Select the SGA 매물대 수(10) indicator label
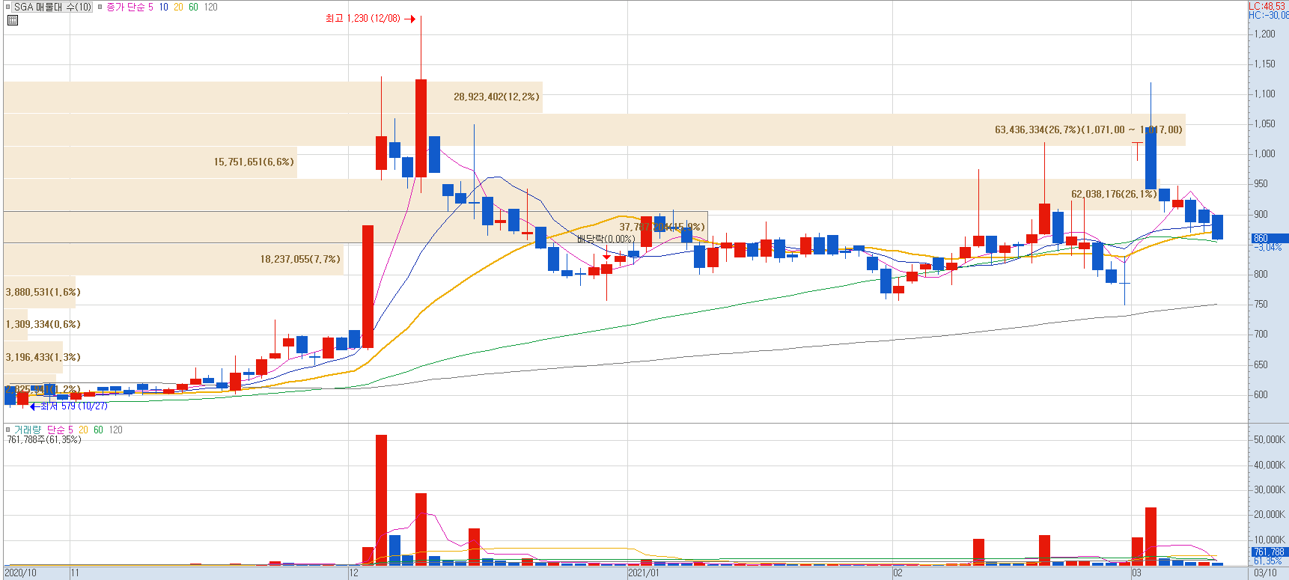The image size is (1289, 580). tap(52, 7)
